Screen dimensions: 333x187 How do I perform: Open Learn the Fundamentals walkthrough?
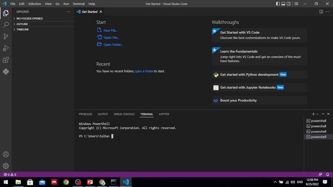point(259,56)
